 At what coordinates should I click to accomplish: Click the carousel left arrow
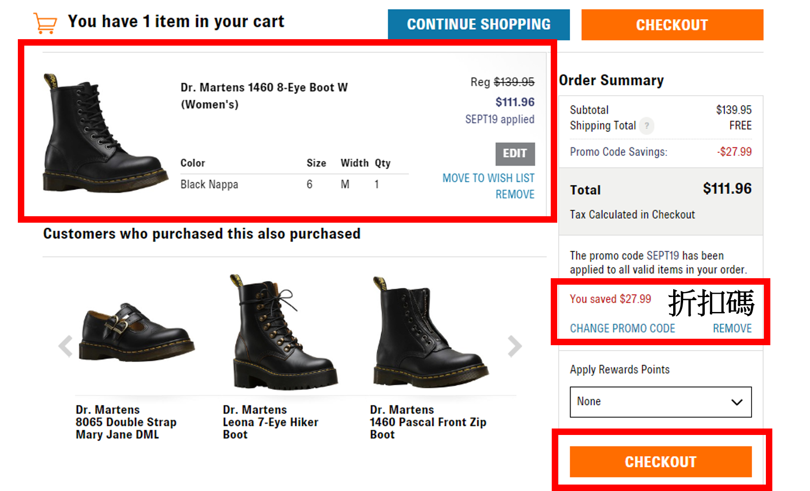point(65,346)
